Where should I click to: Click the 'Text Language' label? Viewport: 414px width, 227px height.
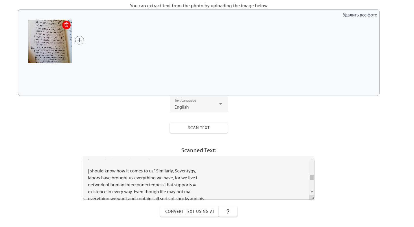pos(185,101)
